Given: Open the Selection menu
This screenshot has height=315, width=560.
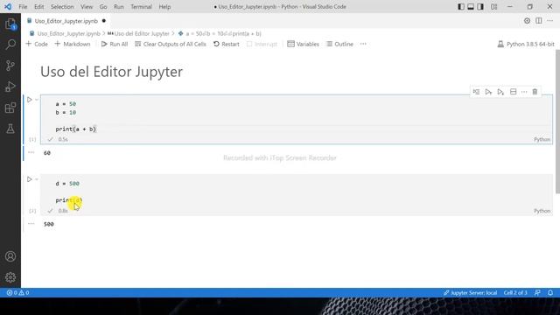Looking at the screenshot, I should 62,6.
